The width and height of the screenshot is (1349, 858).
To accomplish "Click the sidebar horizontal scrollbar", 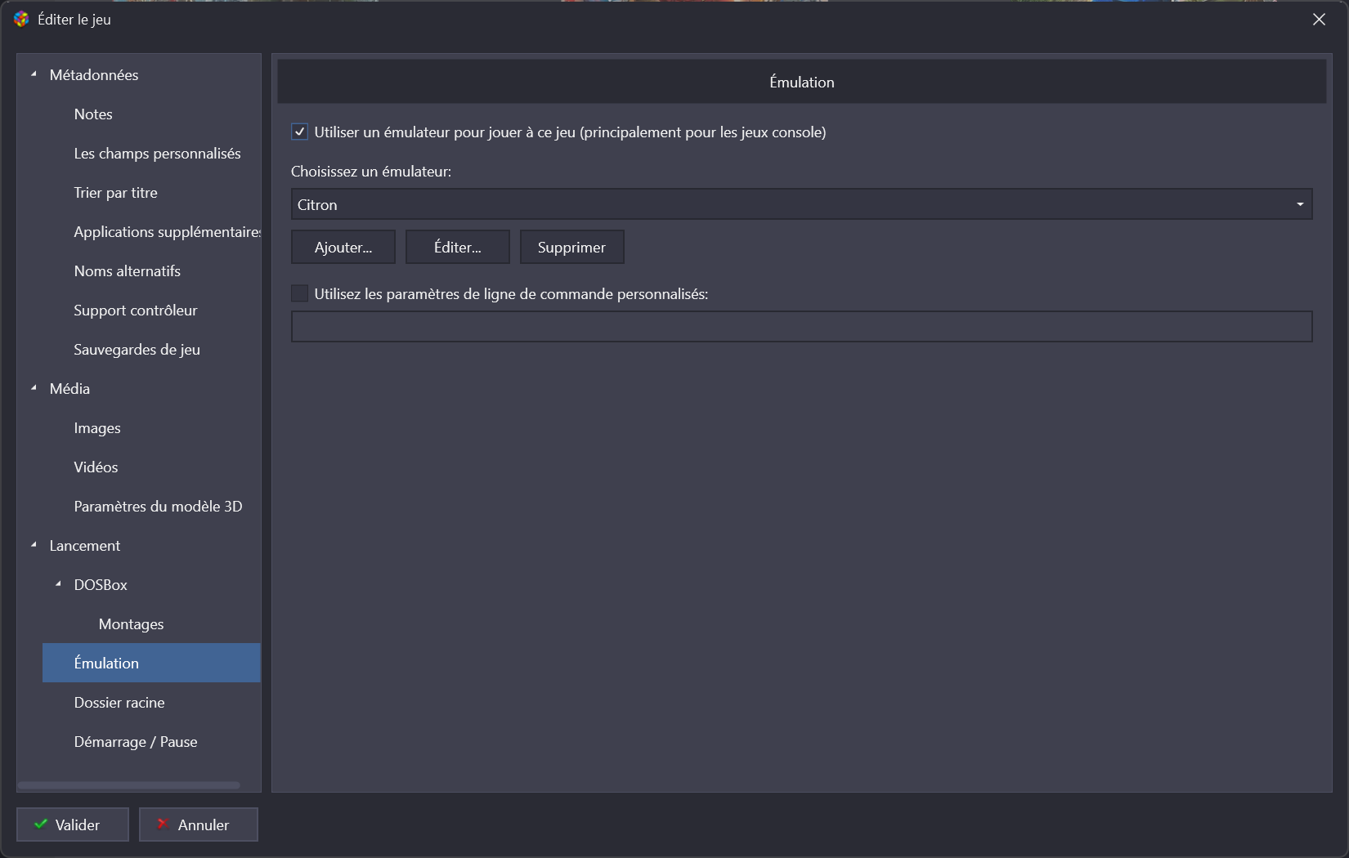I will coord(129,785).
